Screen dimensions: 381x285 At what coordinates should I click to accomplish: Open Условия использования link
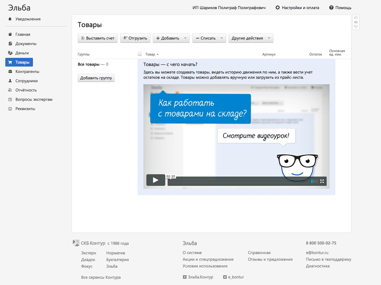pos(205,266)
